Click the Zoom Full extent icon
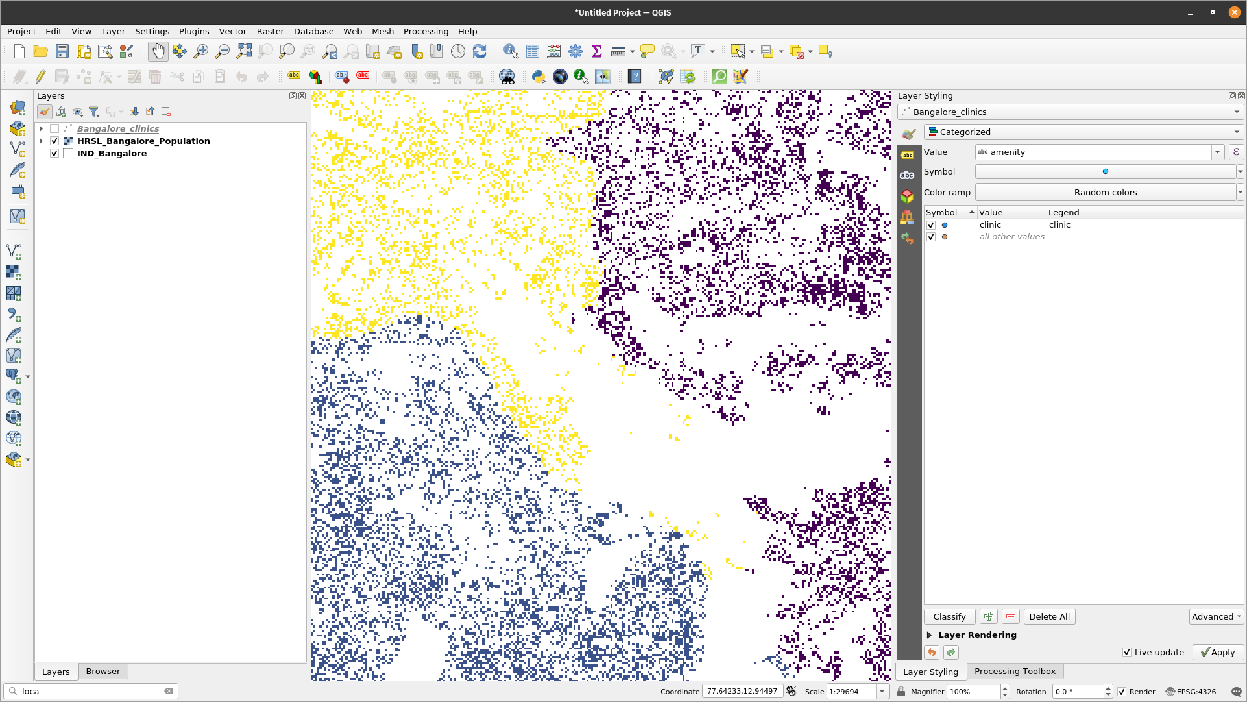This screenshot has width=1247, height=702. (x=244, y=52)
